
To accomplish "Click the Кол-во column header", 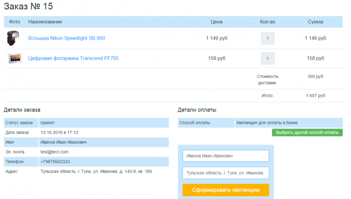I will tap(267, 22).
